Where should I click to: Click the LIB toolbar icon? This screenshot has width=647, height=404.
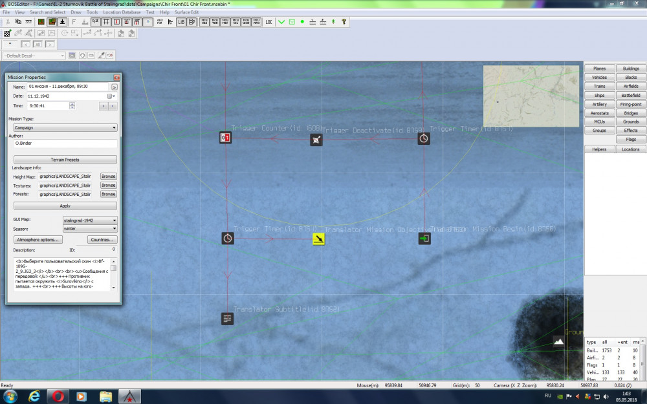[x=181, y=22]
